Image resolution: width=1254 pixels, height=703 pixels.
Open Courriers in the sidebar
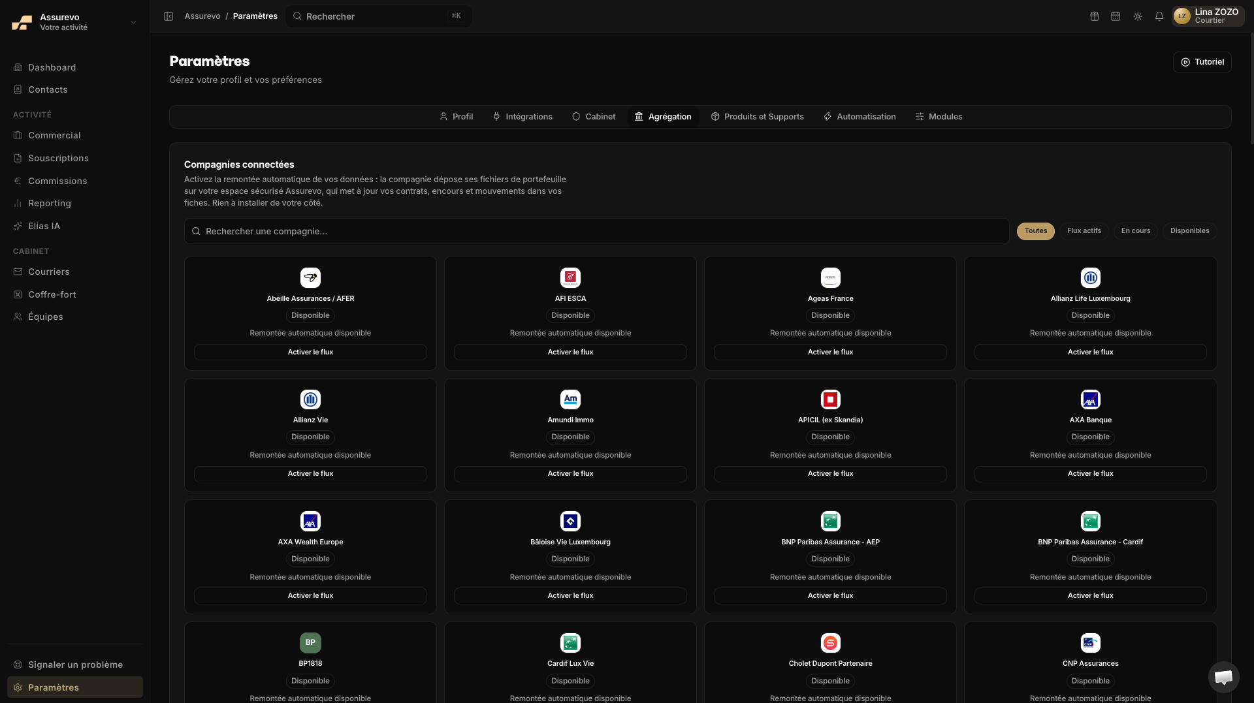(x=74, y=272)
